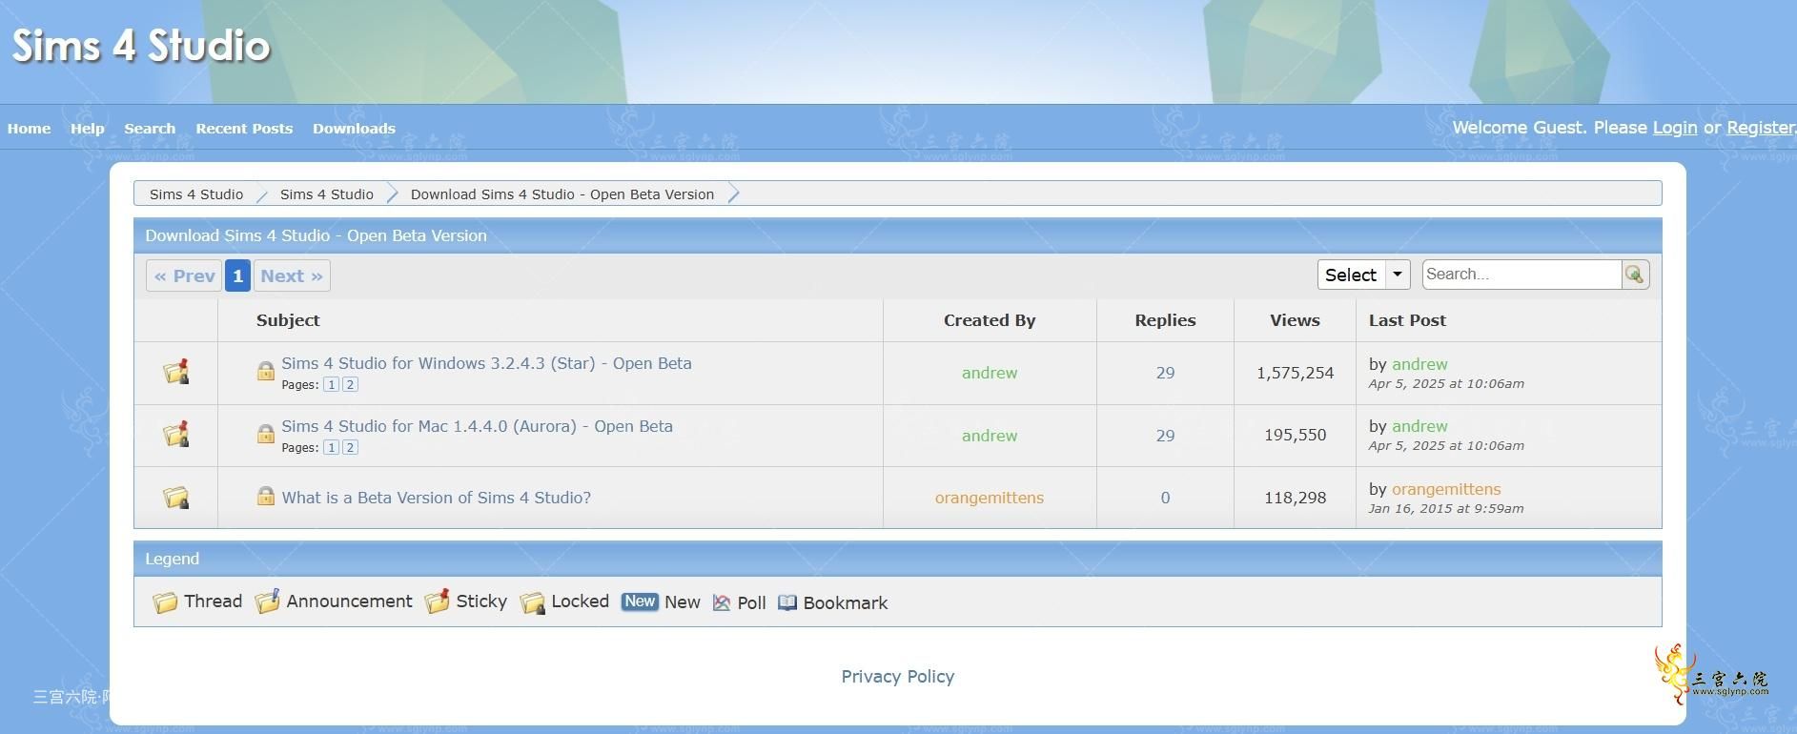Image resolution: width=1797 pixels, height=734 pixels.
Task: Click the padlock icon beside Windows 3.2.4.3 thread
Action: [x=266, y=370]
